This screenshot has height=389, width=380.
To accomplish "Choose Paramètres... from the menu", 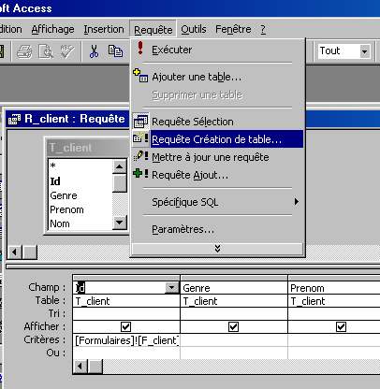I will click(x=217, y=229).
